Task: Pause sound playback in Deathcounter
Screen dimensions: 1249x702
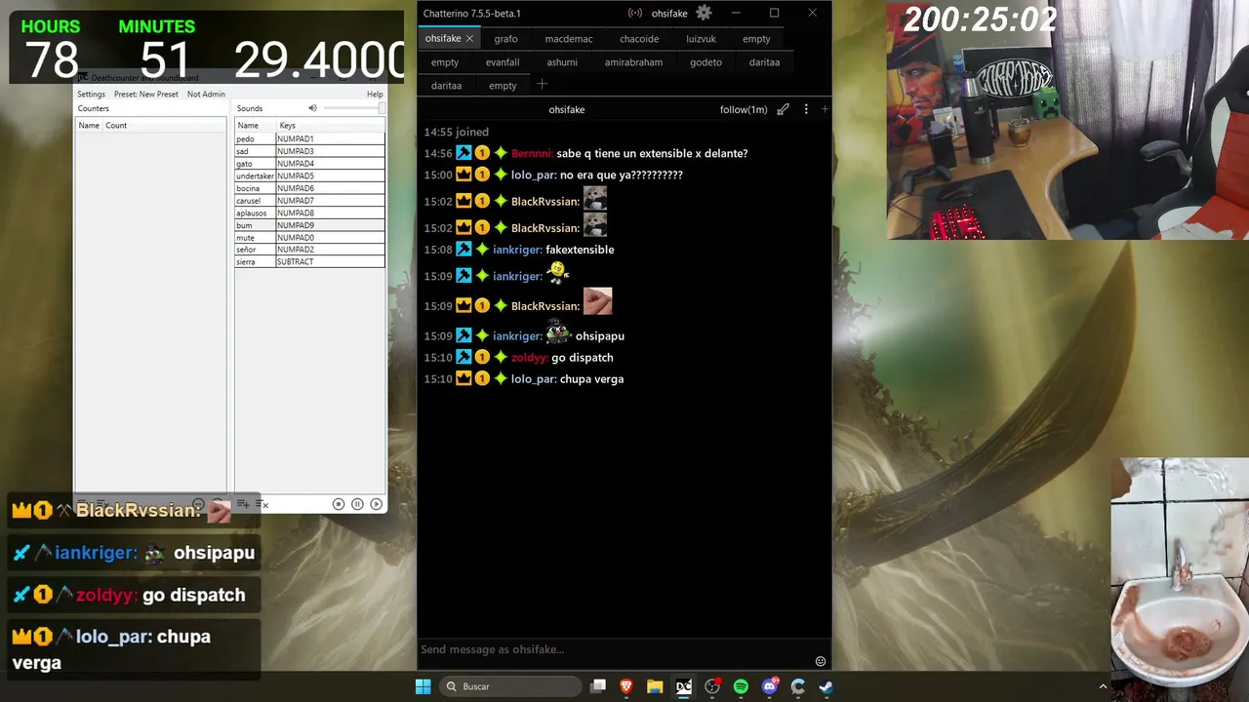Action: pos(357,504)
